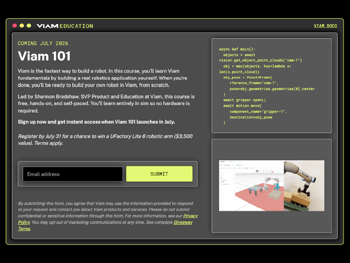Viewport: 350px width, 263px height.
Task: Click the 'component_name="gripper-1",' code line
Action: point(258,111)
